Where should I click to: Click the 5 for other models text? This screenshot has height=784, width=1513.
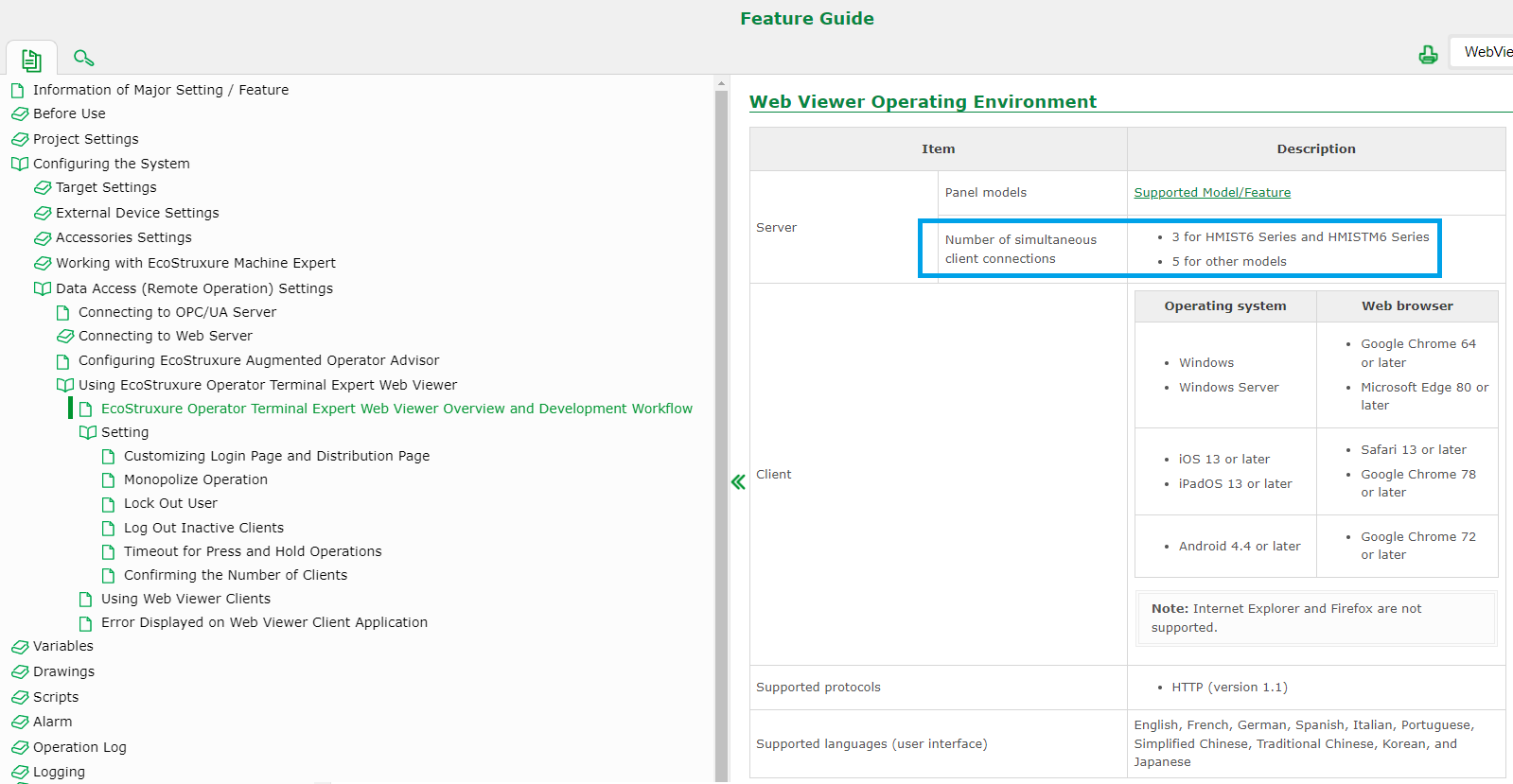(x=1229, y=262)
